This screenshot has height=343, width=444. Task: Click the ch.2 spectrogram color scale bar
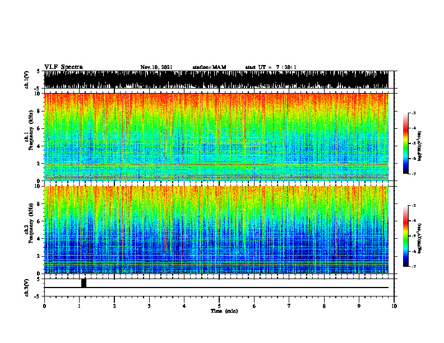(405, 236)
